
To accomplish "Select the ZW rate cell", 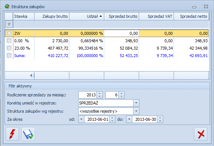I will [x=24, y=33].
